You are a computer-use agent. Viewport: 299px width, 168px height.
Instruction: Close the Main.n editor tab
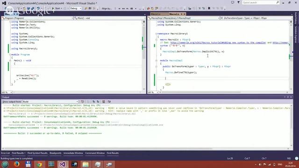tap(17, 14)
